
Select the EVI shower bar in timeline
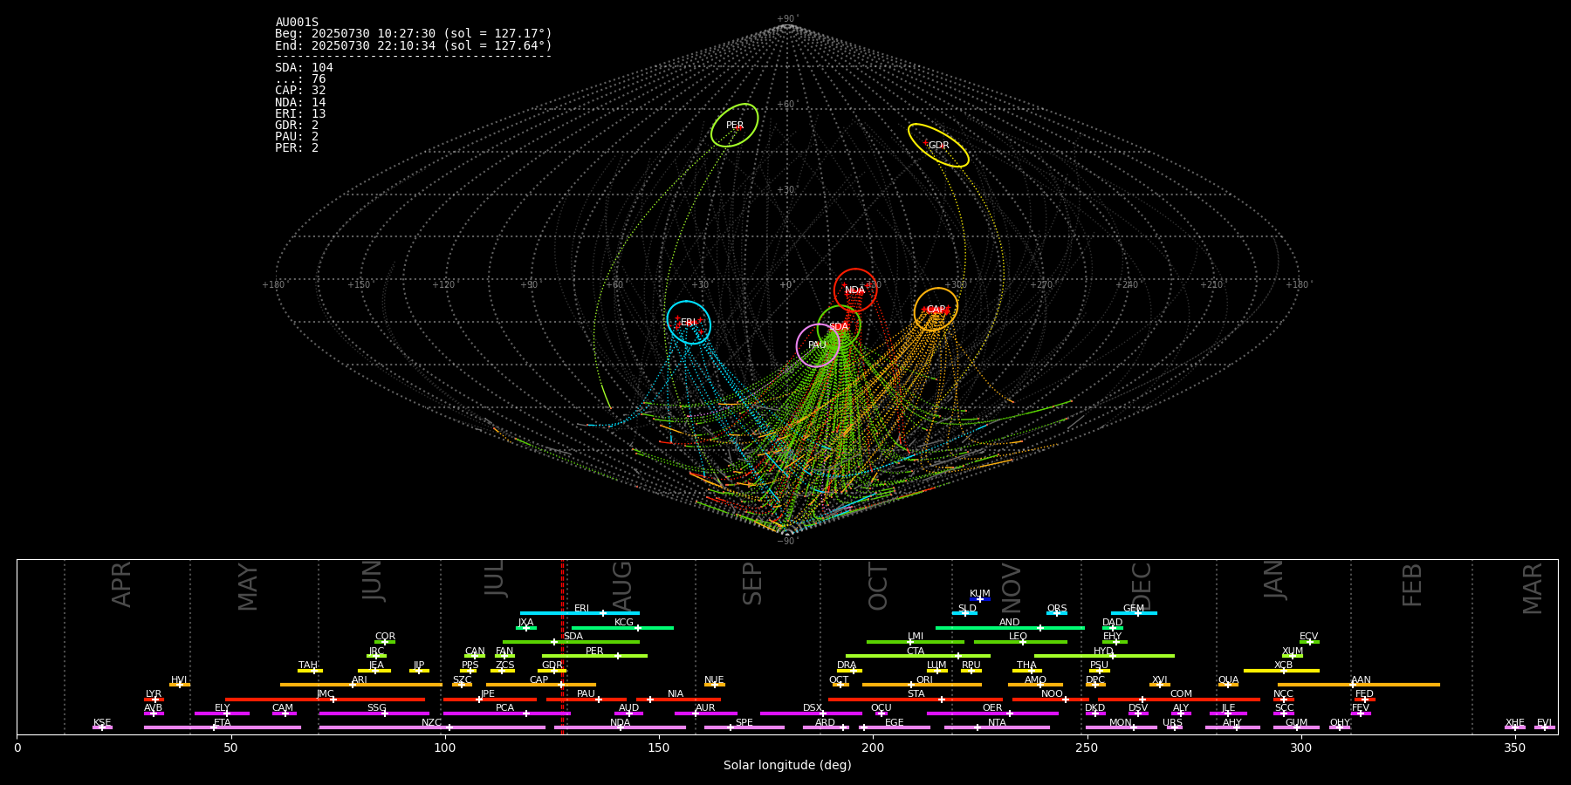click(1545, 727)
